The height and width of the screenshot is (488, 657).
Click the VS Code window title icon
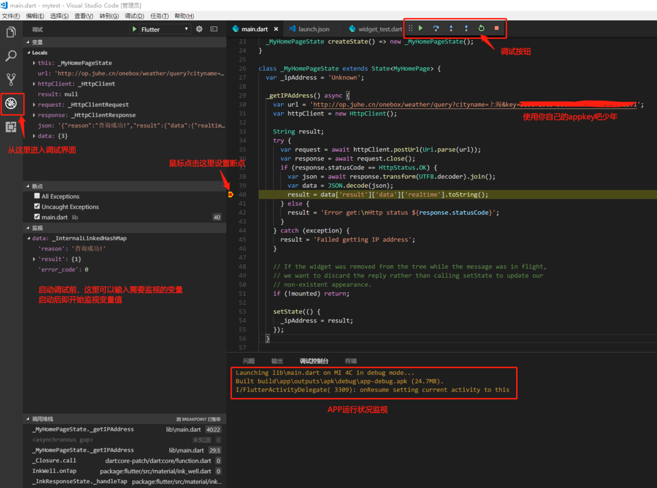pyautogui.click(x=4, y=5)
